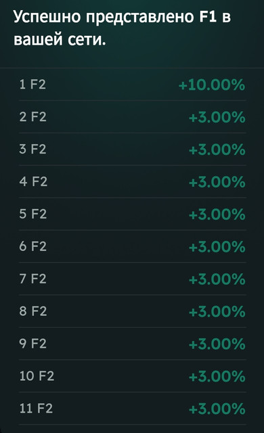Select the 11 F2 row label
264x433 pixels.
[x=36, y=408]
